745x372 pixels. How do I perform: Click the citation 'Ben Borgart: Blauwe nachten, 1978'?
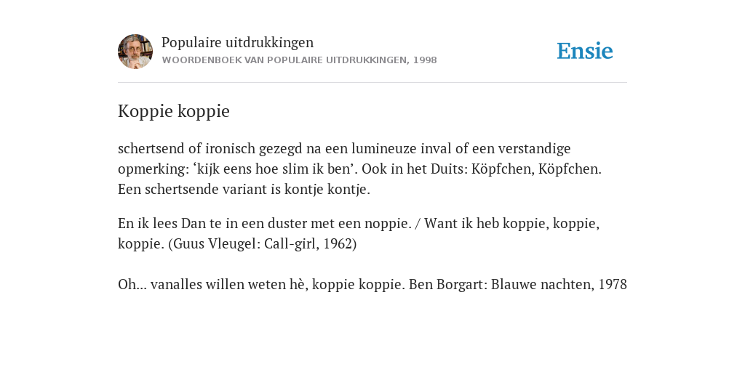(x=518, y=284)
